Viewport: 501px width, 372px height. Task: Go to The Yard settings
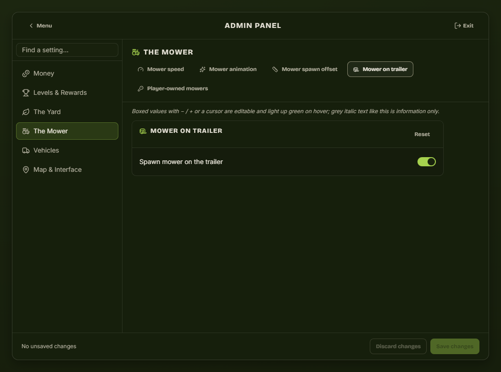[67, 112]
